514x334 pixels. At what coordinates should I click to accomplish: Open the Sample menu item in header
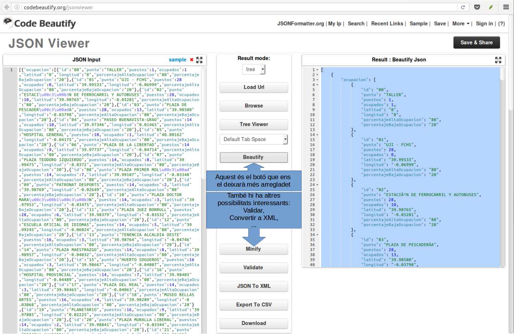click(x=418, y=24)
